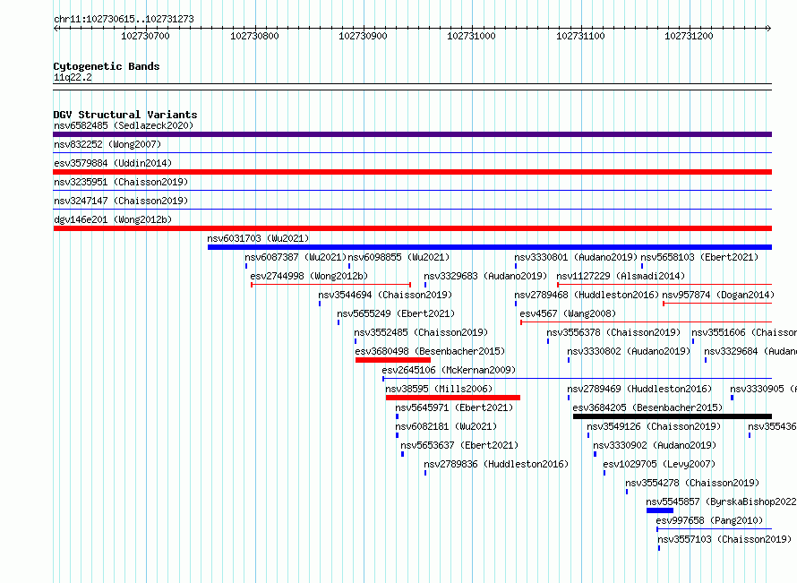
Task: Open nsv1127229 (Alsmadi2014) variant
Action: pyautogui.click(x=621, y=276)
